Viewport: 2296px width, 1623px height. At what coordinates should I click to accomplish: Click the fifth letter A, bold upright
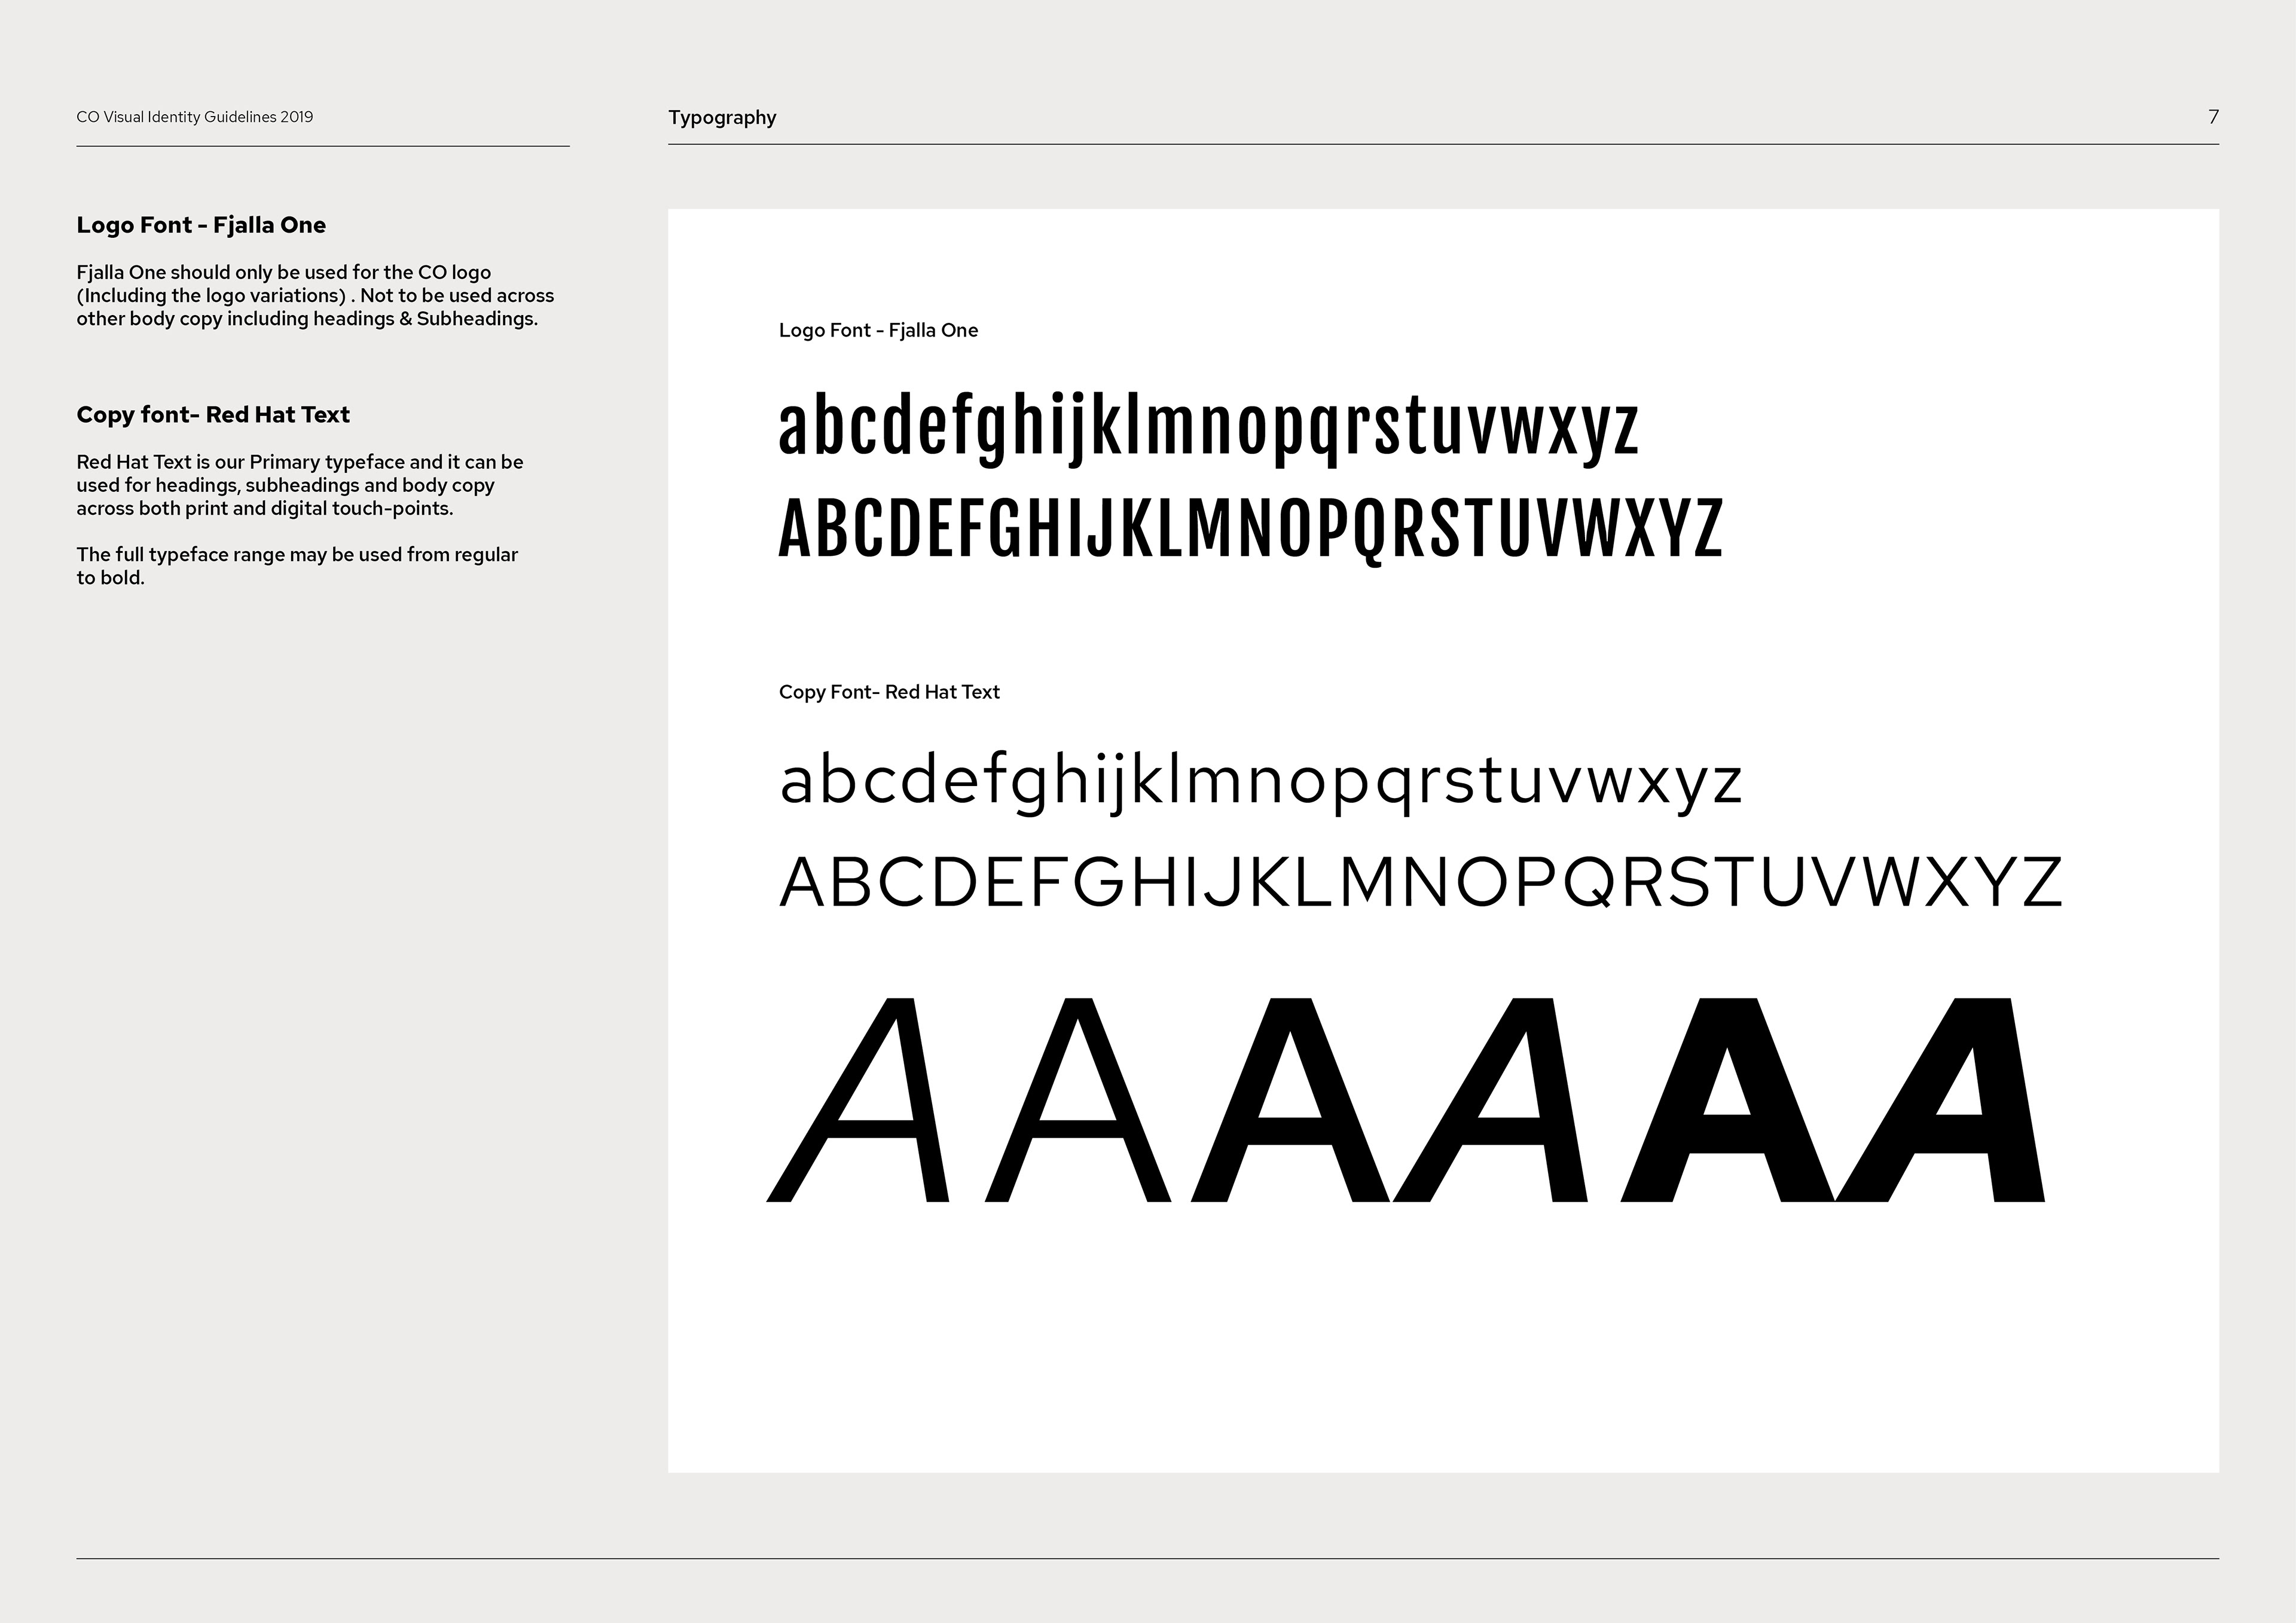(1728, 1099)
